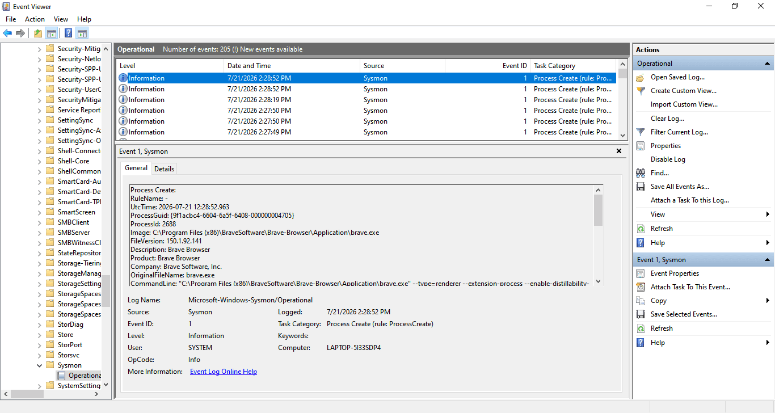The height and width of the screenshot is (413, 775).
Task: Click the Up one level toolbar icon
Action: click(38, 33)
